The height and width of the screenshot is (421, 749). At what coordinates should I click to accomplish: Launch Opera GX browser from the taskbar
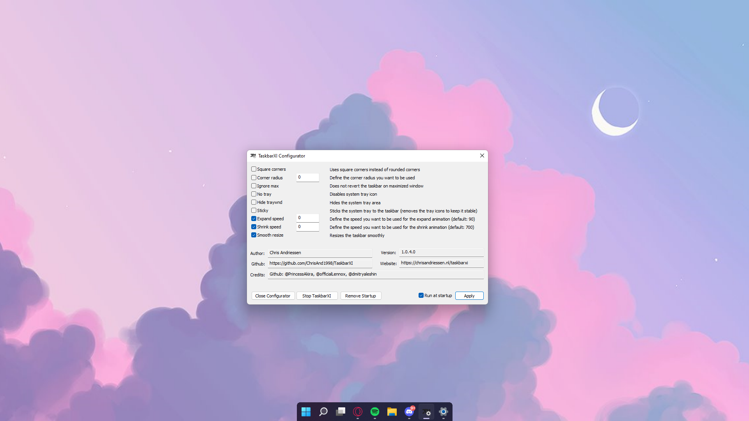click(x=358, y=411)
